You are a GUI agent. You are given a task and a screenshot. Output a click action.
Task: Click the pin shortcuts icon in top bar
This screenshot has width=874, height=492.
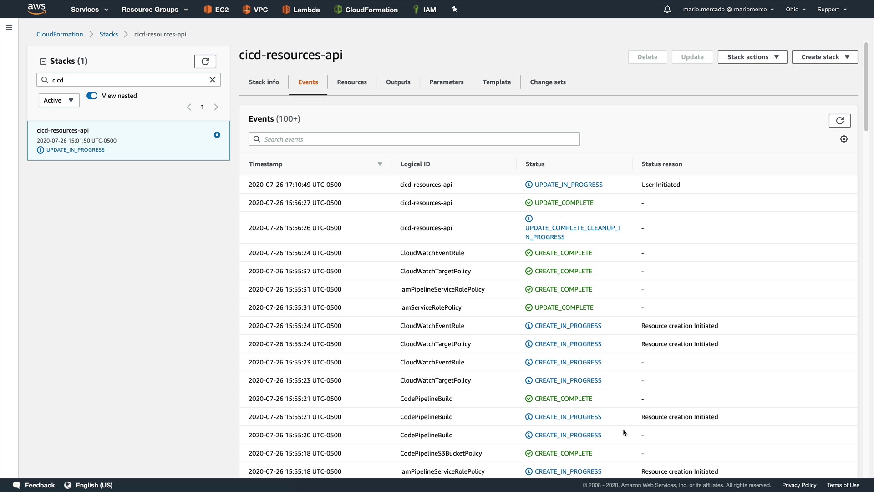coord(454,9)
